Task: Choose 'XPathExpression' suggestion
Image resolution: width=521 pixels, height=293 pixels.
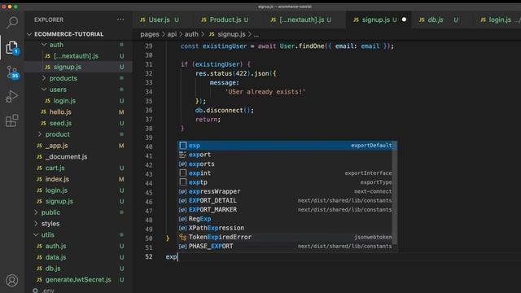Action: [x=285, y=228]
